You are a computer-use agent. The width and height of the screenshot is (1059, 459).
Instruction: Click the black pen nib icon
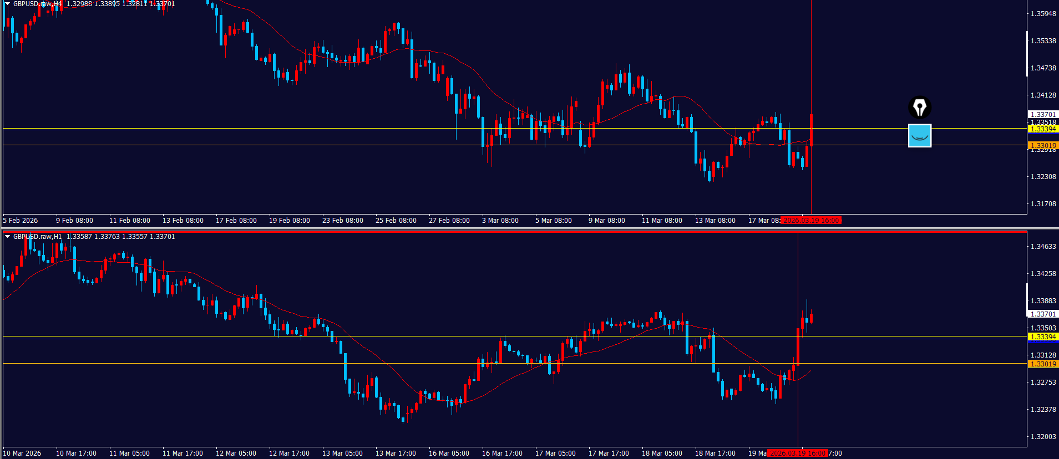coord(919,108)
